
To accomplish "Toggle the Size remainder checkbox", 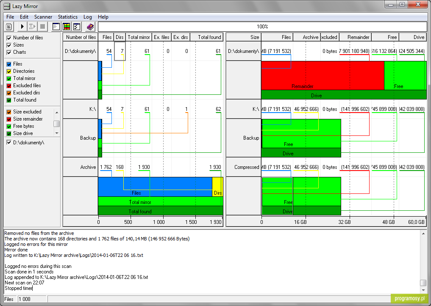I will (9, 119).
